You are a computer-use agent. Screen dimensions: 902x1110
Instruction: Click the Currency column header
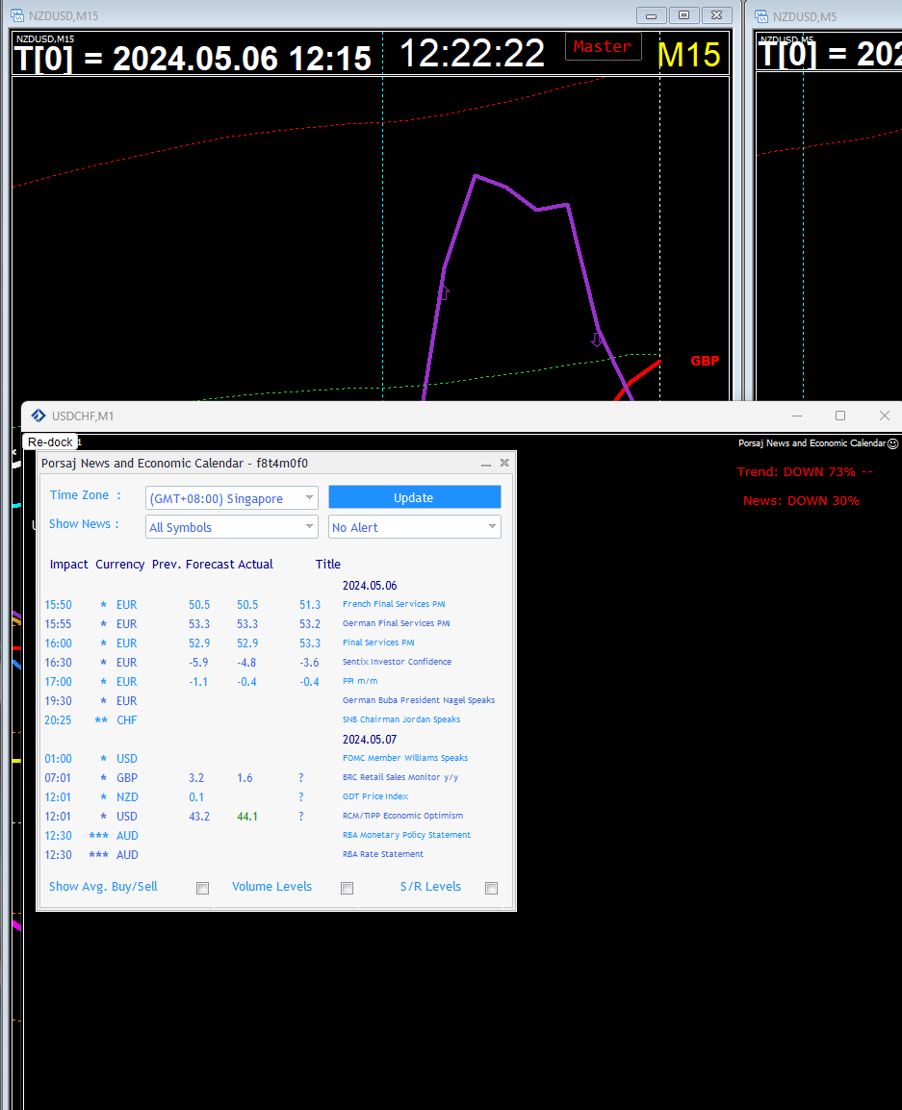coord(119,565)
